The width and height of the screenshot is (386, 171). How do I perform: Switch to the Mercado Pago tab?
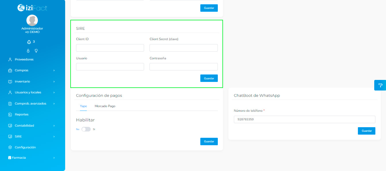pos(105,106)
